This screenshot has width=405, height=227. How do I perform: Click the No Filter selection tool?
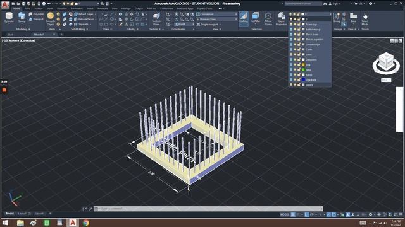click(x=255, y=18)
